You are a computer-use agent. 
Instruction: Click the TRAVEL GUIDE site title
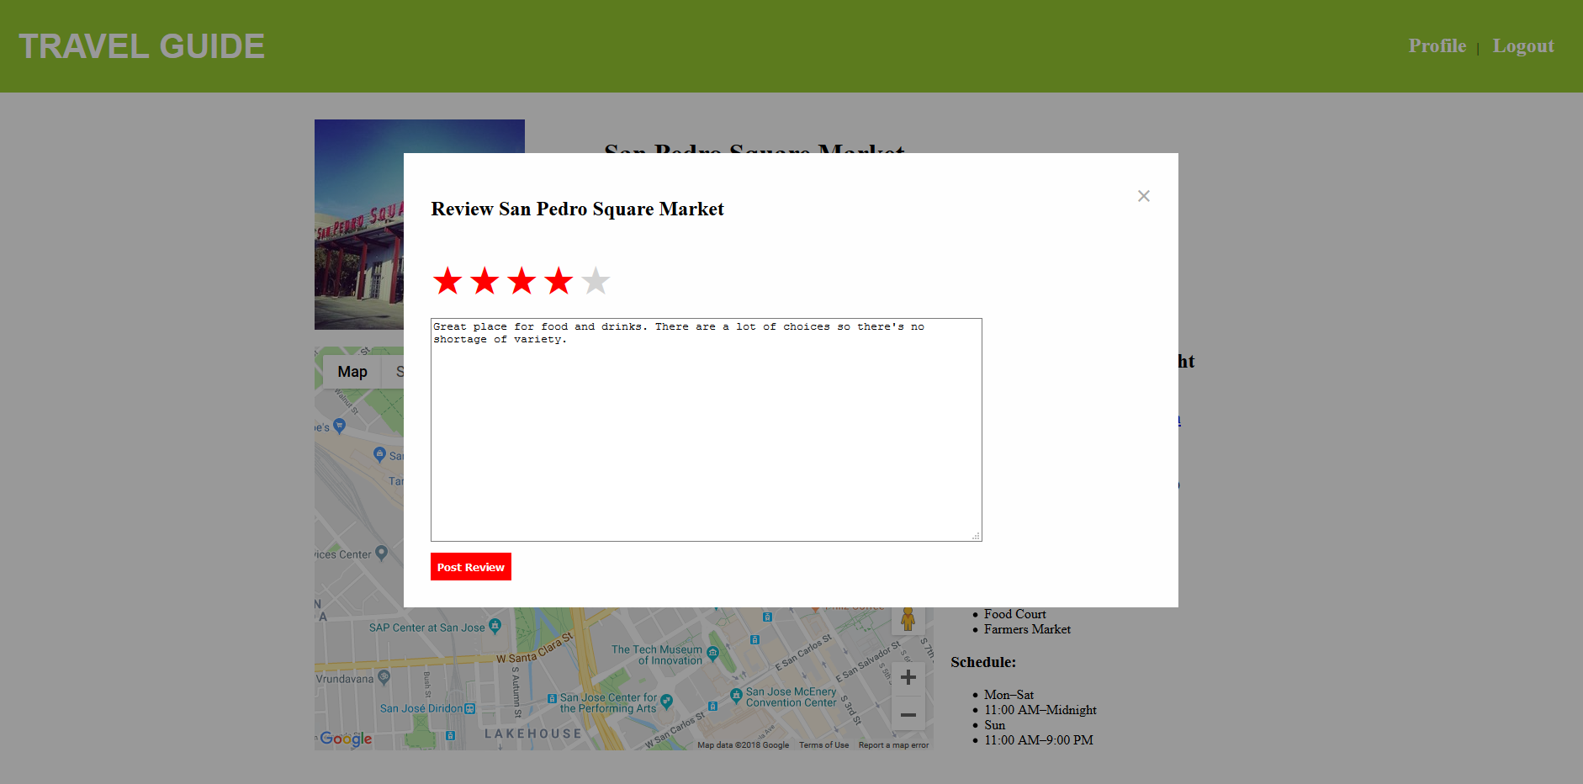141,46
